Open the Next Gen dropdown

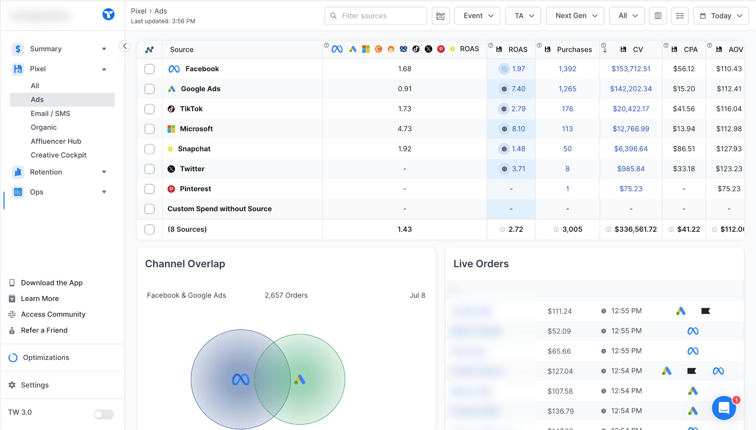[x=575, y=16]
